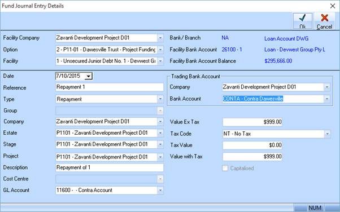Confirm the entry with the Ok button

(303, 21)
